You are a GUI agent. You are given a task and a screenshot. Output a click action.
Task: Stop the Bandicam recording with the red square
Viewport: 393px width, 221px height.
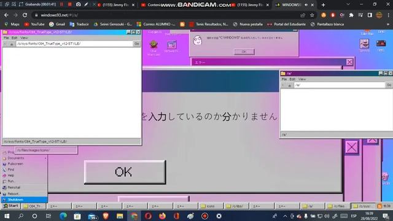click(70, 4)
